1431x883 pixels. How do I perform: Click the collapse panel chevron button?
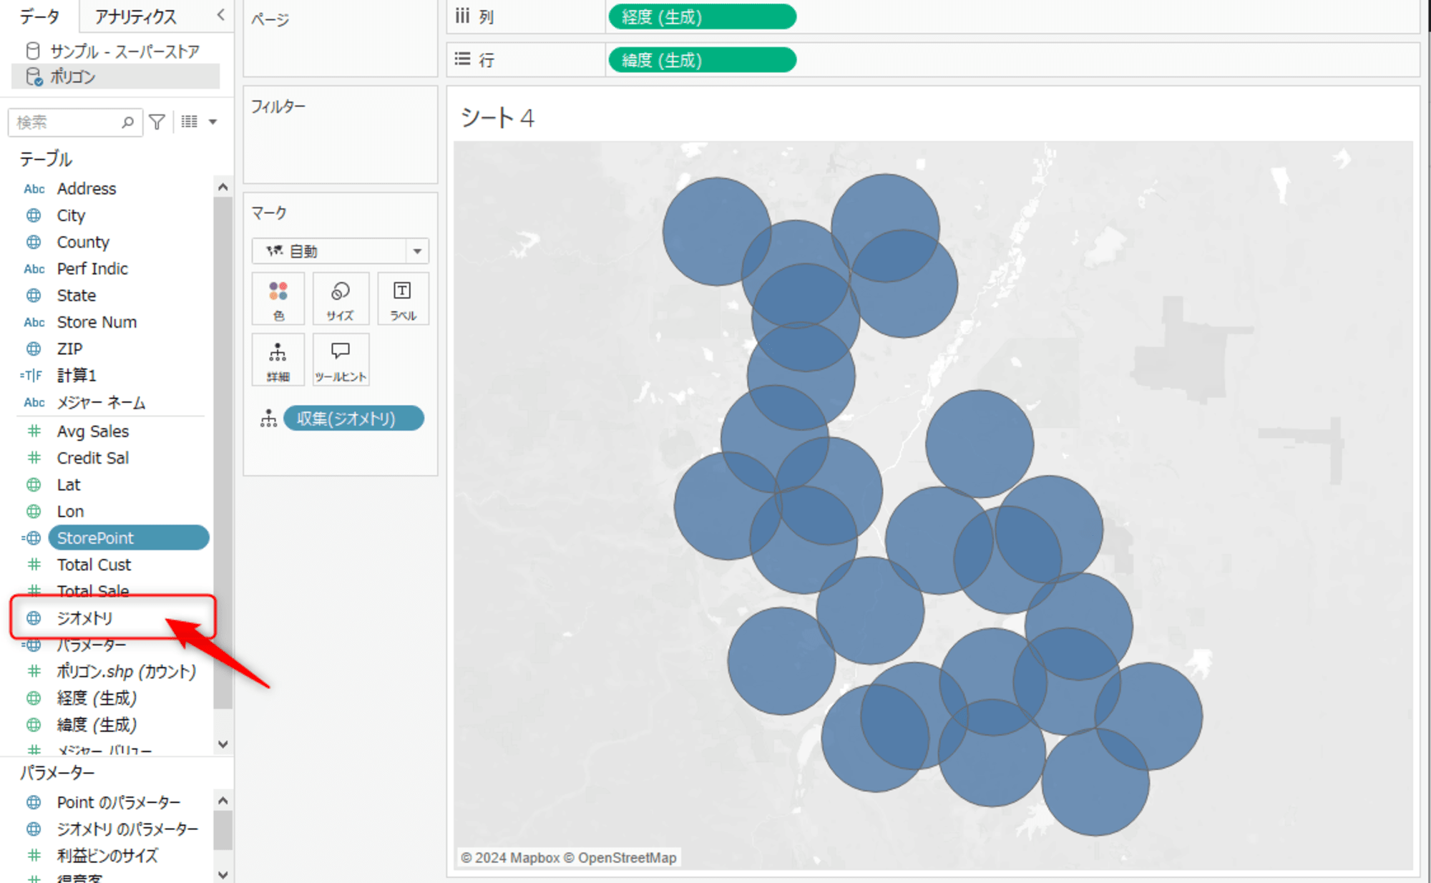[222, 14]
